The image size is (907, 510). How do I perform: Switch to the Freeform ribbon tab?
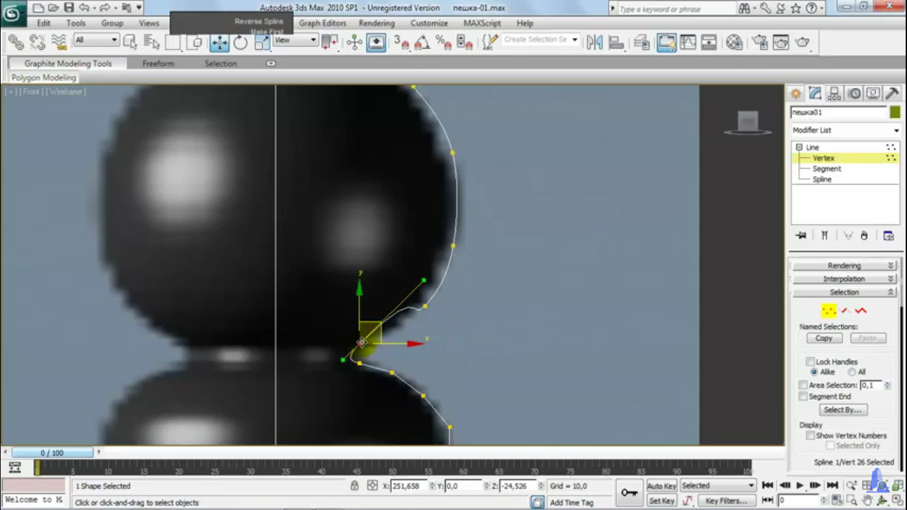pyautogui.click(x=158, y=64)
